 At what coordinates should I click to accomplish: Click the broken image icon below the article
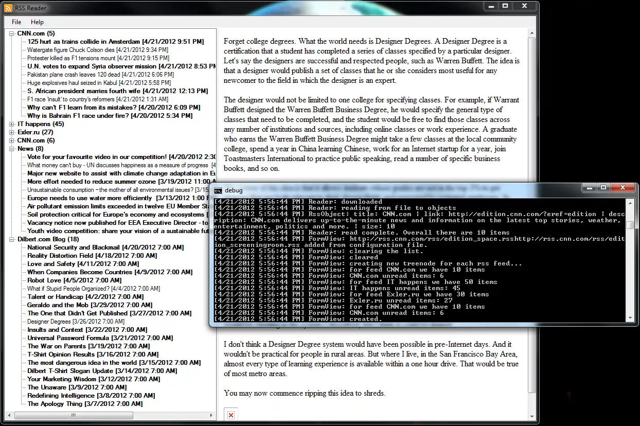point(231,415)
